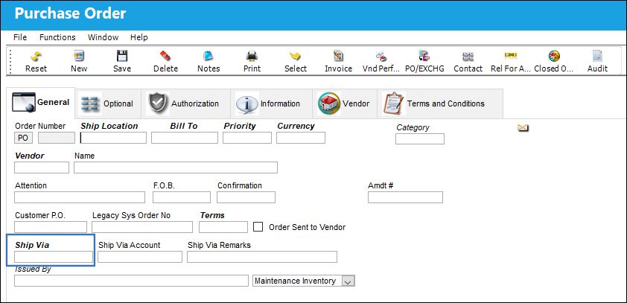Click the Ship Via Remarks input field

[262, 257]
